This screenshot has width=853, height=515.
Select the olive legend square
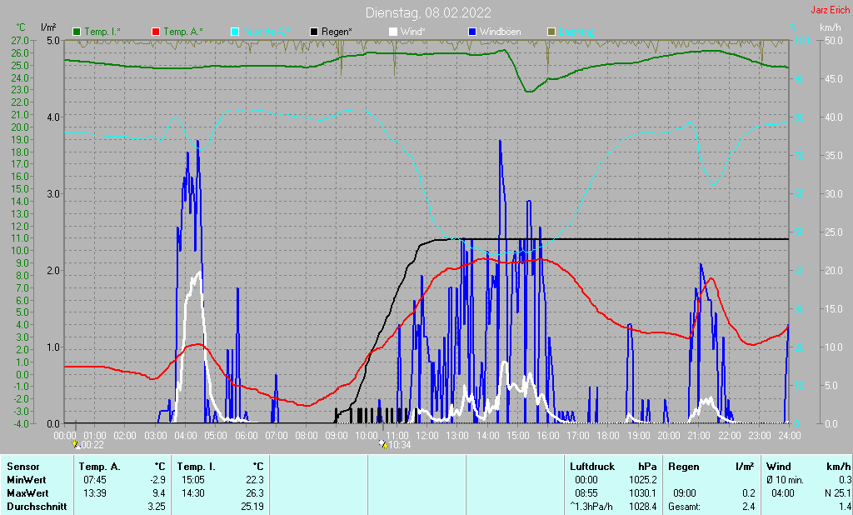(551, 32)
